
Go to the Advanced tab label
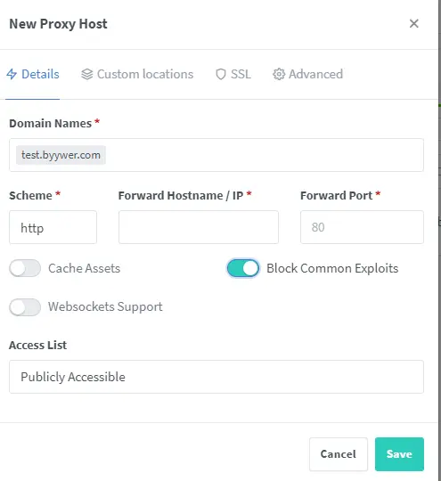315,74
